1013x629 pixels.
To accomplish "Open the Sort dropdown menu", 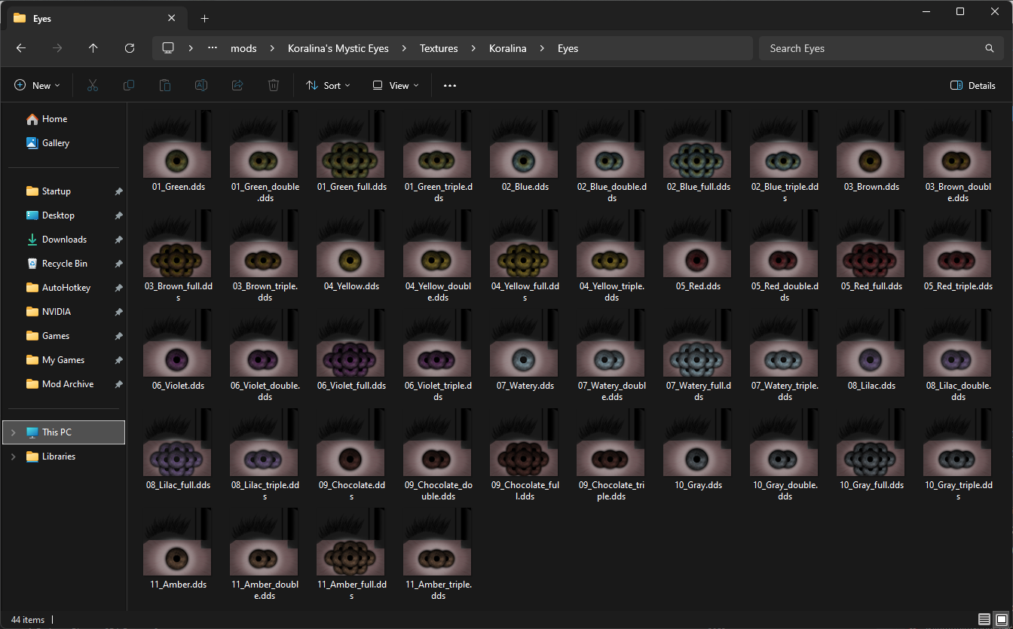I will pos(328,86).
